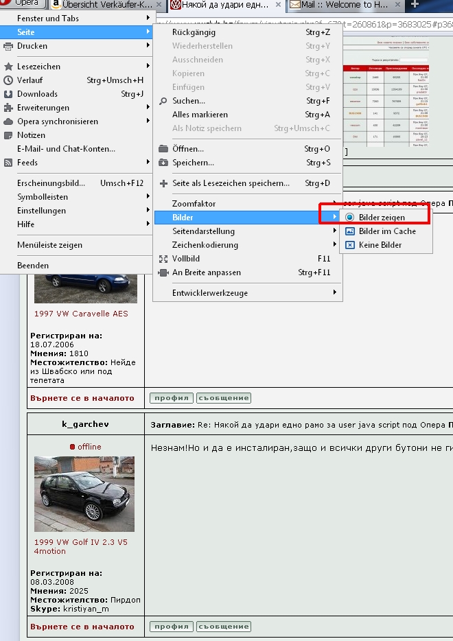Click the folder icon beside Öffnen
Image resolution: width=453 pixels, height=641 pixels.
coord(163,149)
